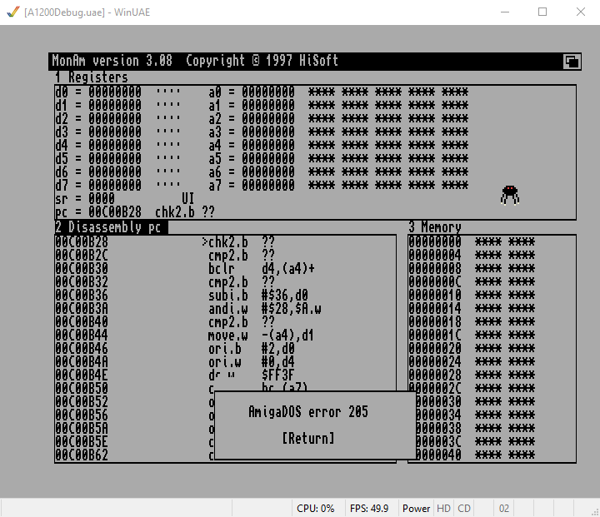600x517 pixels.
Task: Click the WinUAE checkmark logo icon
Action: pyautogui.click(x=13, y=12)
